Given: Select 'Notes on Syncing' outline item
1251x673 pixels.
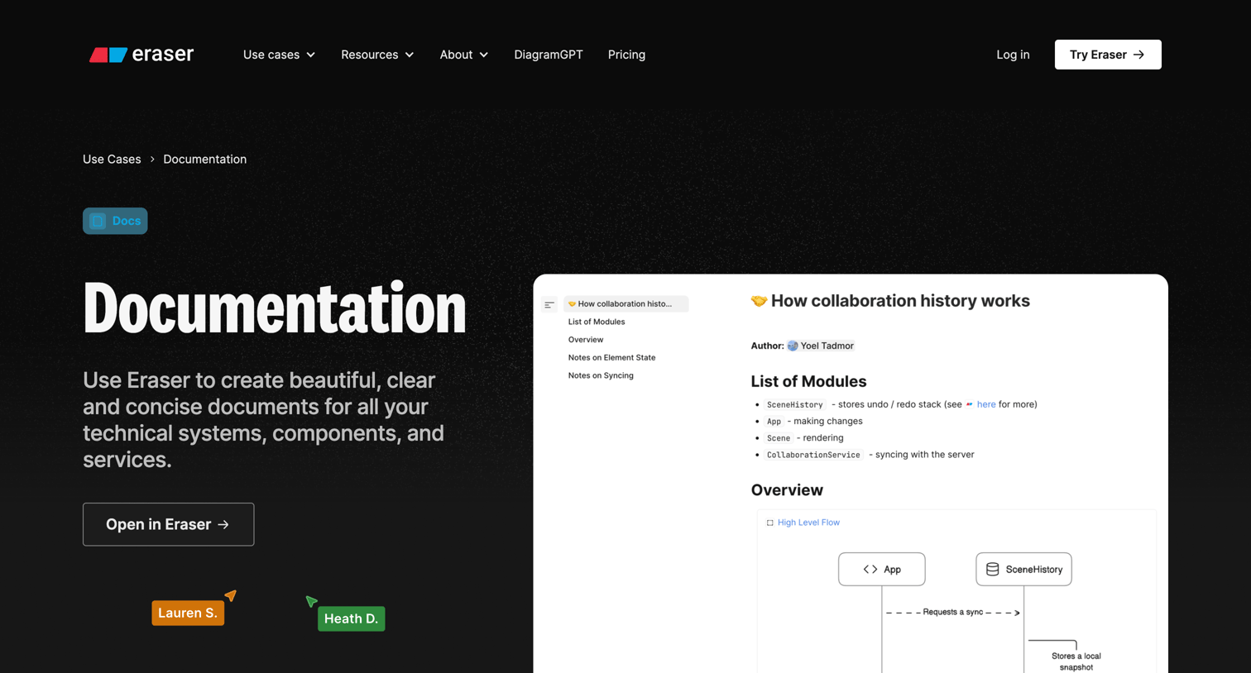Looking at the screenshot, I should point(601,375).
